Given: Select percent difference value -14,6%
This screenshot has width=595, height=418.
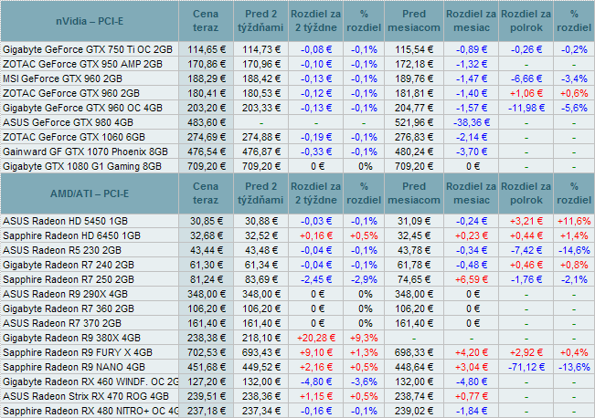Looking at the screenshot, I should coord(574,250).
